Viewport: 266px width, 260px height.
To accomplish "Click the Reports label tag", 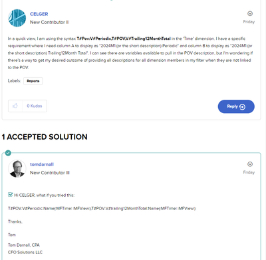I will 33,81.
